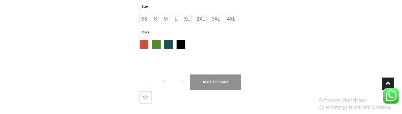The width and height of the screenshot is (402, 114).
Task: Select the 3XL size option
Action: (216, 19)
